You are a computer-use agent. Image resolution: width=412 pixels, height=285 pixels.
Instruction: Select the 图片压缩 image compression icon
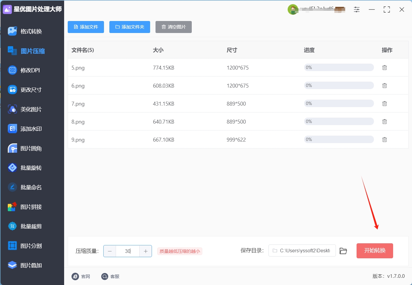(12, 51)
